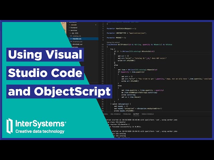The image size is (214, 160).
Task: Open catalog.cls in the explorer
Action: 77,36
